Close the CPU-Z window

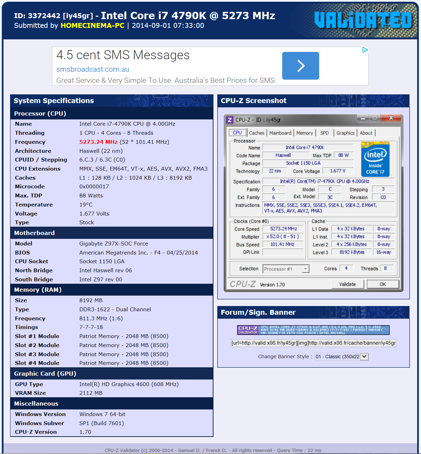tap(391, 118)
